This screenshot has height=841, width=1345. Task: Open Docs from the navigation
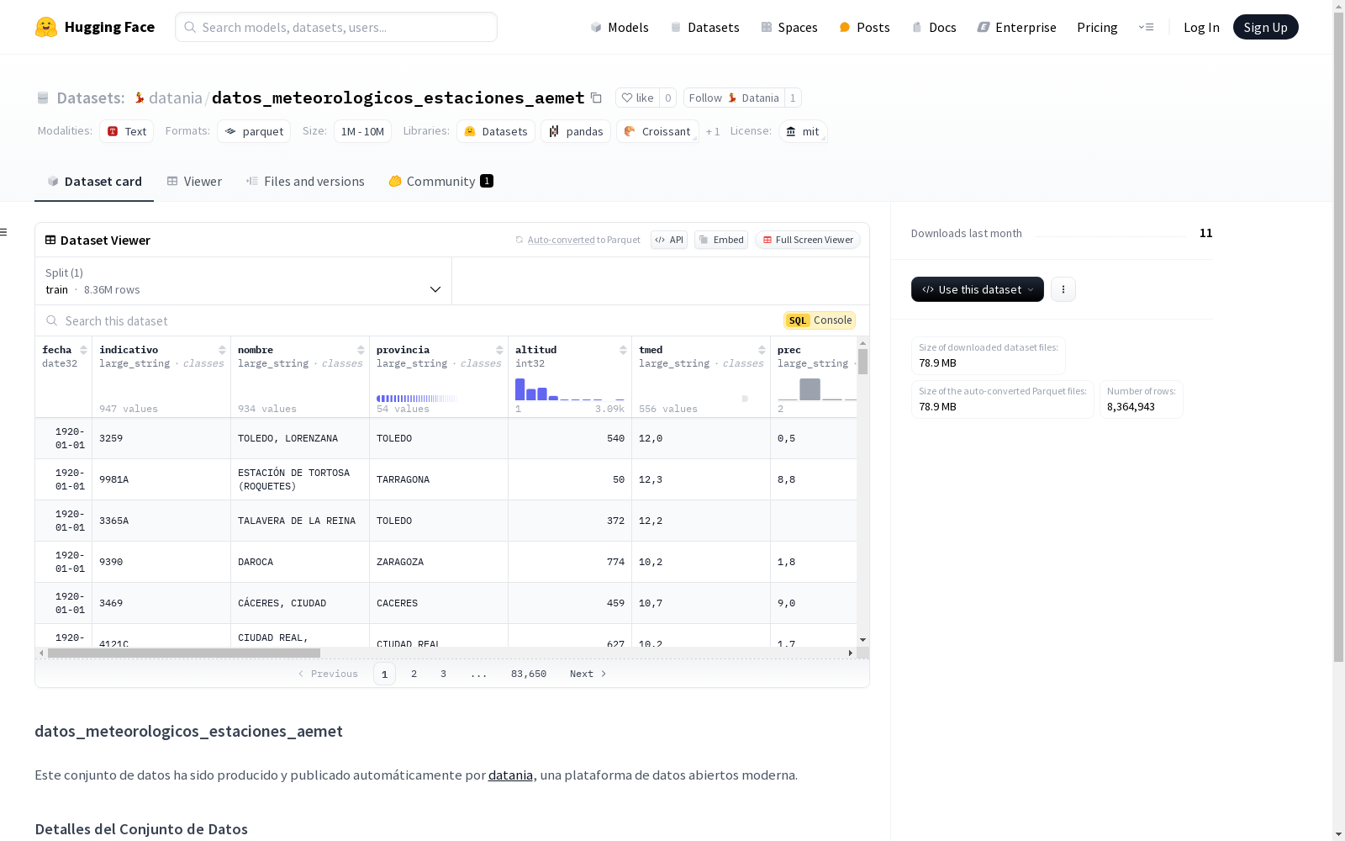(x=934, y=27)
